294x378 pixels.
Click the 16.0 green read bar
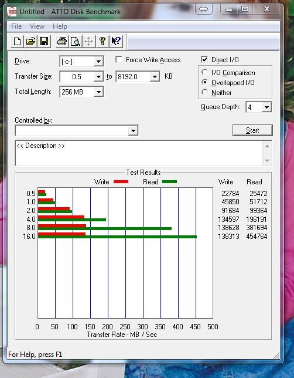tap(117, 237)
